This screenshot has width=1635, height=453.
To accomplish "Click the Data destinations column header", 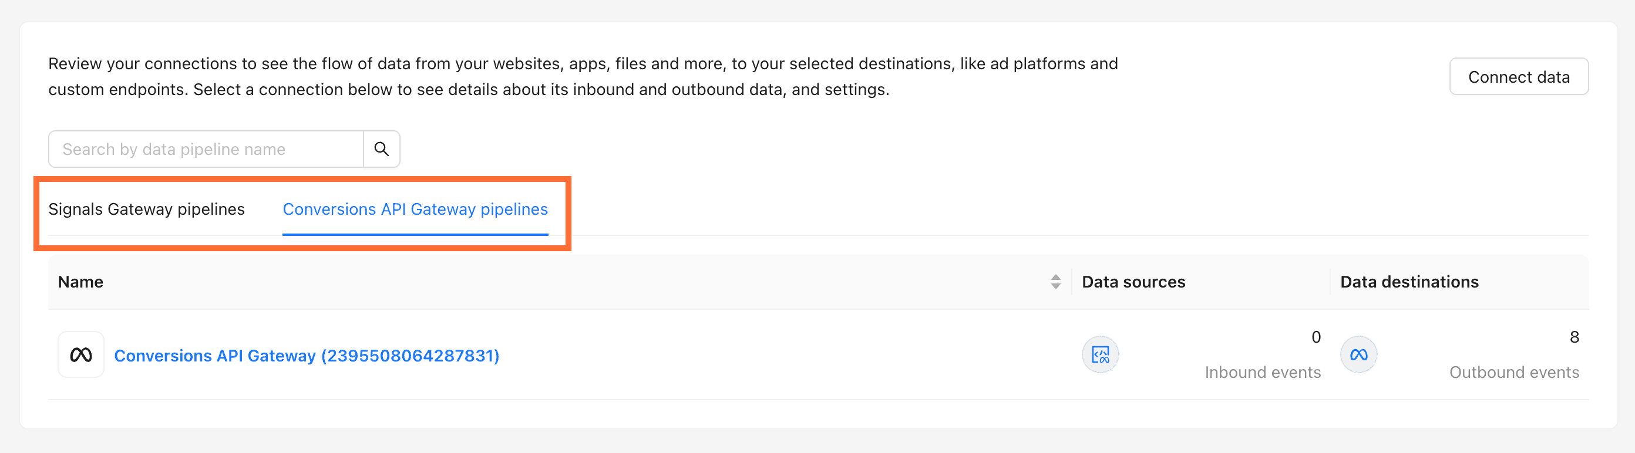I will [1409, 282].
